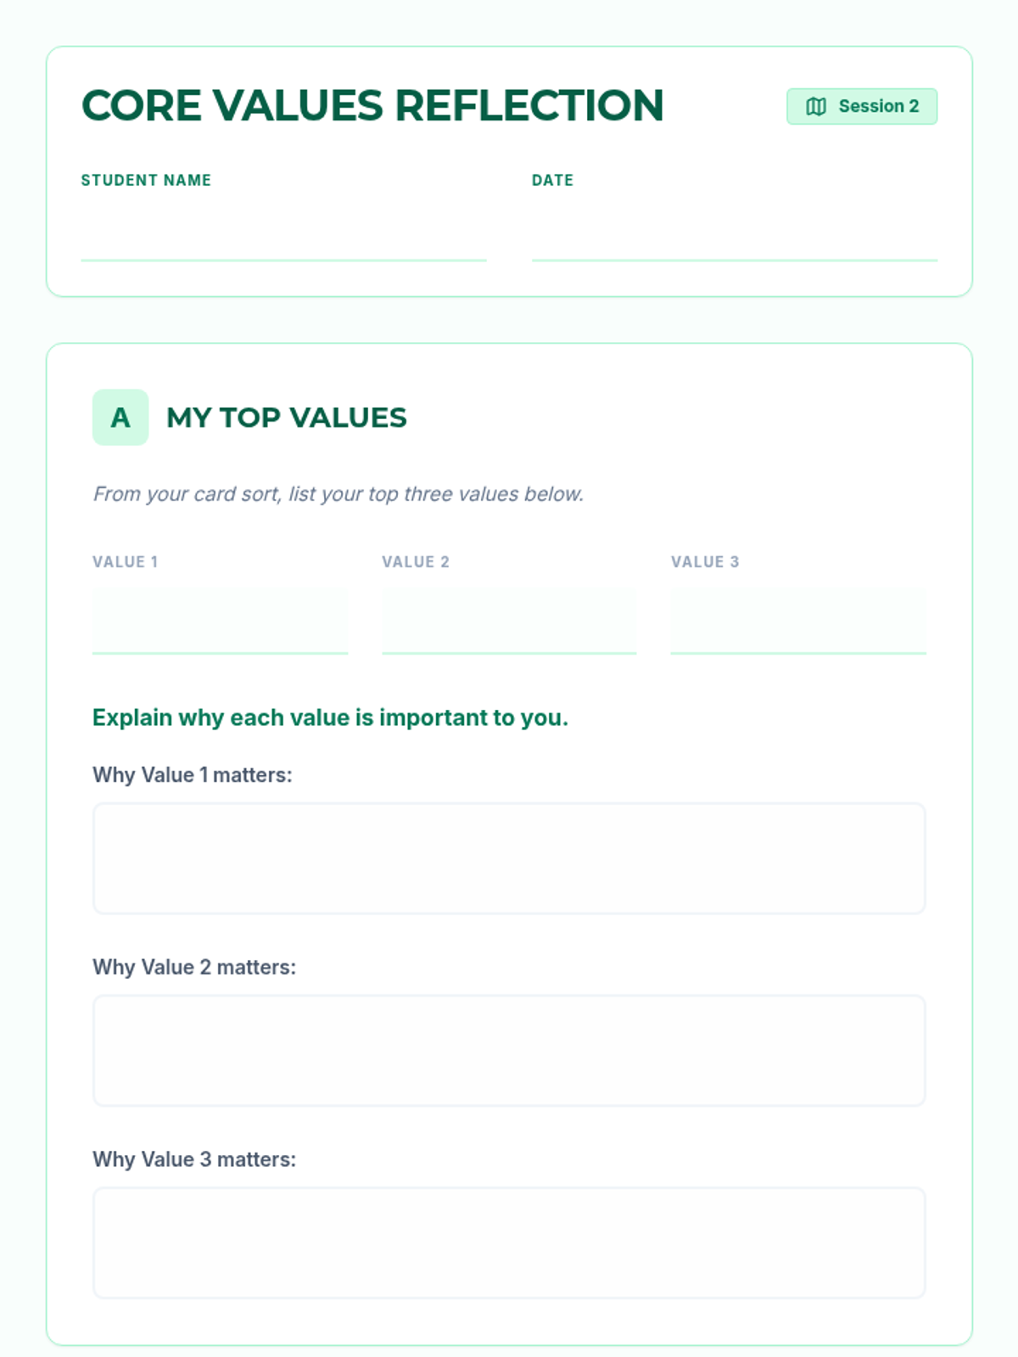The image size is (1018, 1357).
Task: Click the Value 1 label
Action: (125, 561)
